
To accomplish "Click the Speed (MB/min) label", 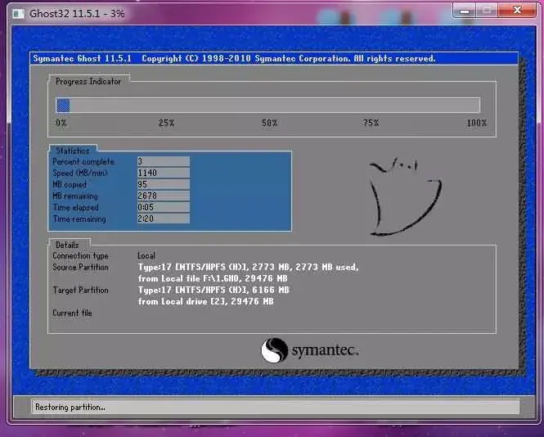I will click(80, 173).
